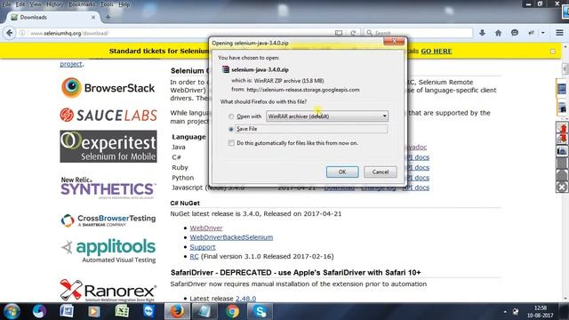
Task: Open Google Chrome from taskbar
Action: (x=233, y=311)
